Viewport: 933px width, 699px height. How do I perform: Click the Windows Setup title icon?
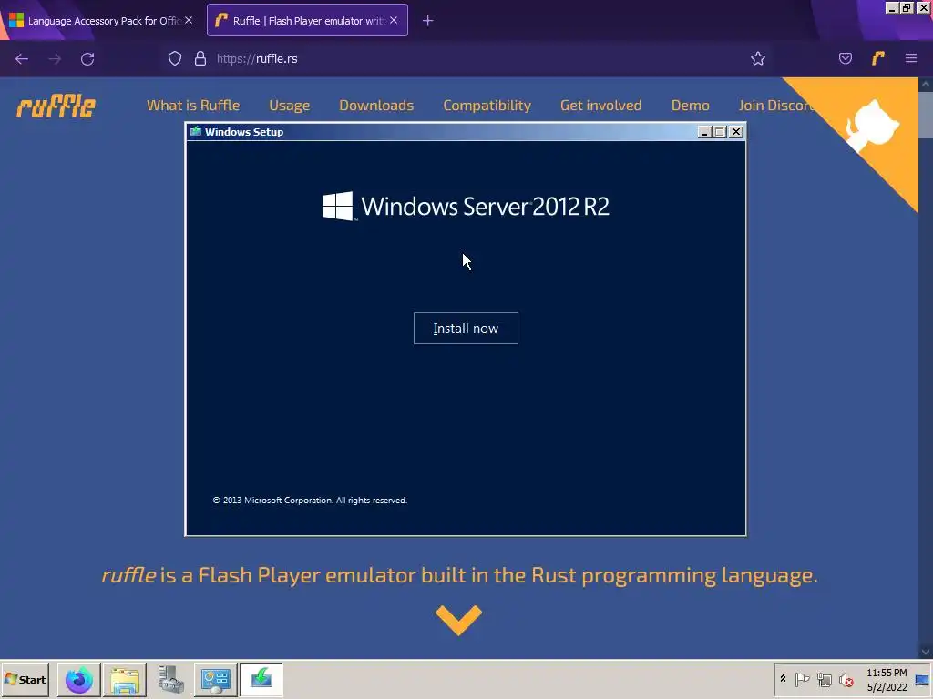click(x=195, y=131)
